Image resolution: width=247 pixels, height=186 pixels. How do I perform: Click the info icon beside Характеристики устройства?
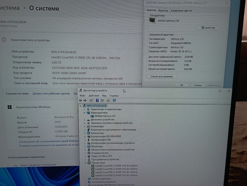[x=4, y=40]
